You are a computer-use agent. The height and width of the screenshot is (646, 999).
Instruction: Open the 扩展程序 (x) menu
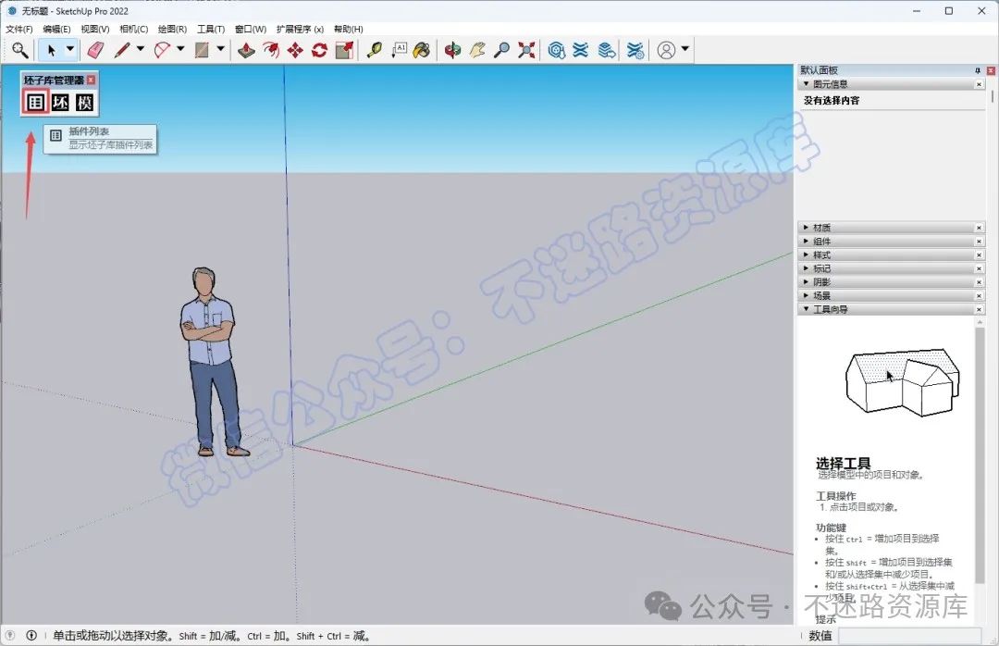pyautogui.click(x=300, y=29)
